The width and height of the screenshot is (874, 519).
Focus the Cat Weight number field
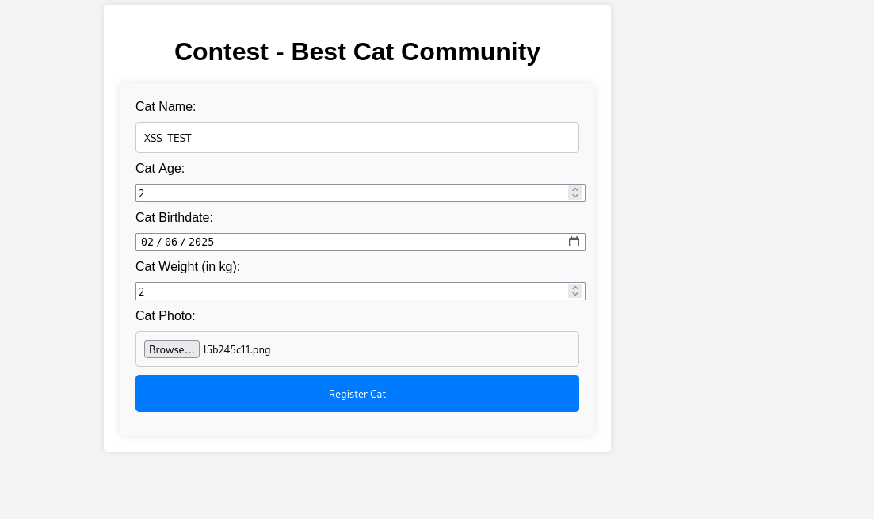click(x=349, y=292)
